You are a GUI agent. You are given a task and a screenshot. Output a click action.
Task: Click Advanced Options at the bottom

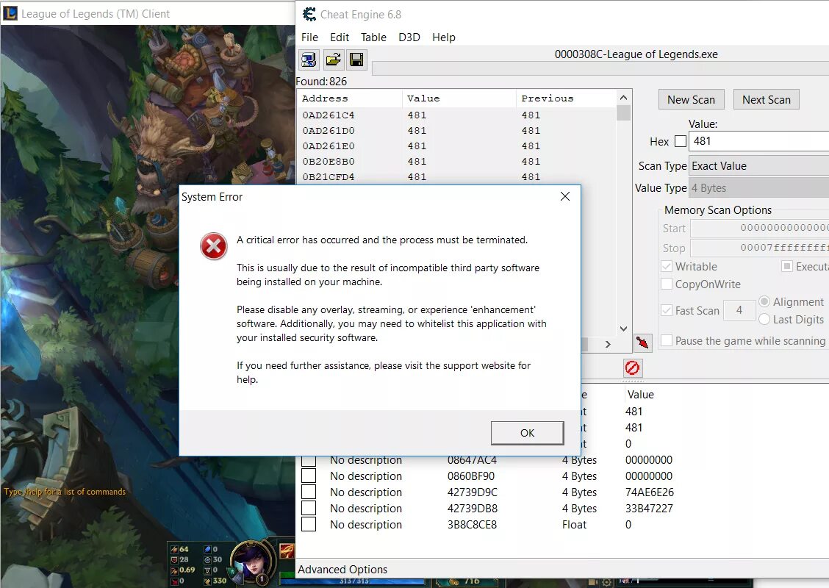tap(342, 570)
